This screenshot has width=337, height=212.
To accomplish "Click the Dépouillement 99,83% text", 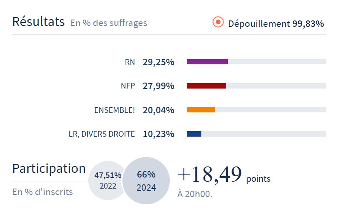I will pyautogui.click(x=276, y=23).
